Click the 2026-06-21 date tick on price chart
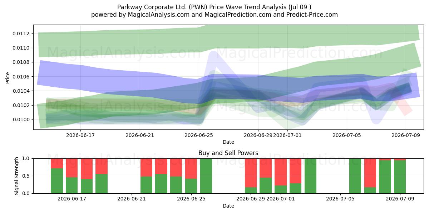 click(140, 135)
